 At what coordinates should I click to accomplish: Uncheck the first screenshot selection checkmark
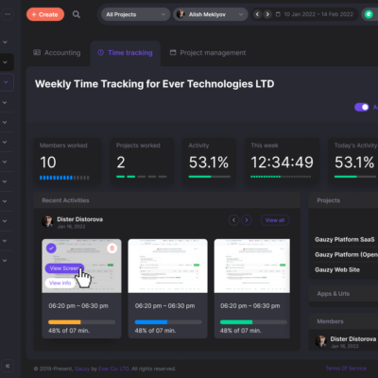coord(51,248)
